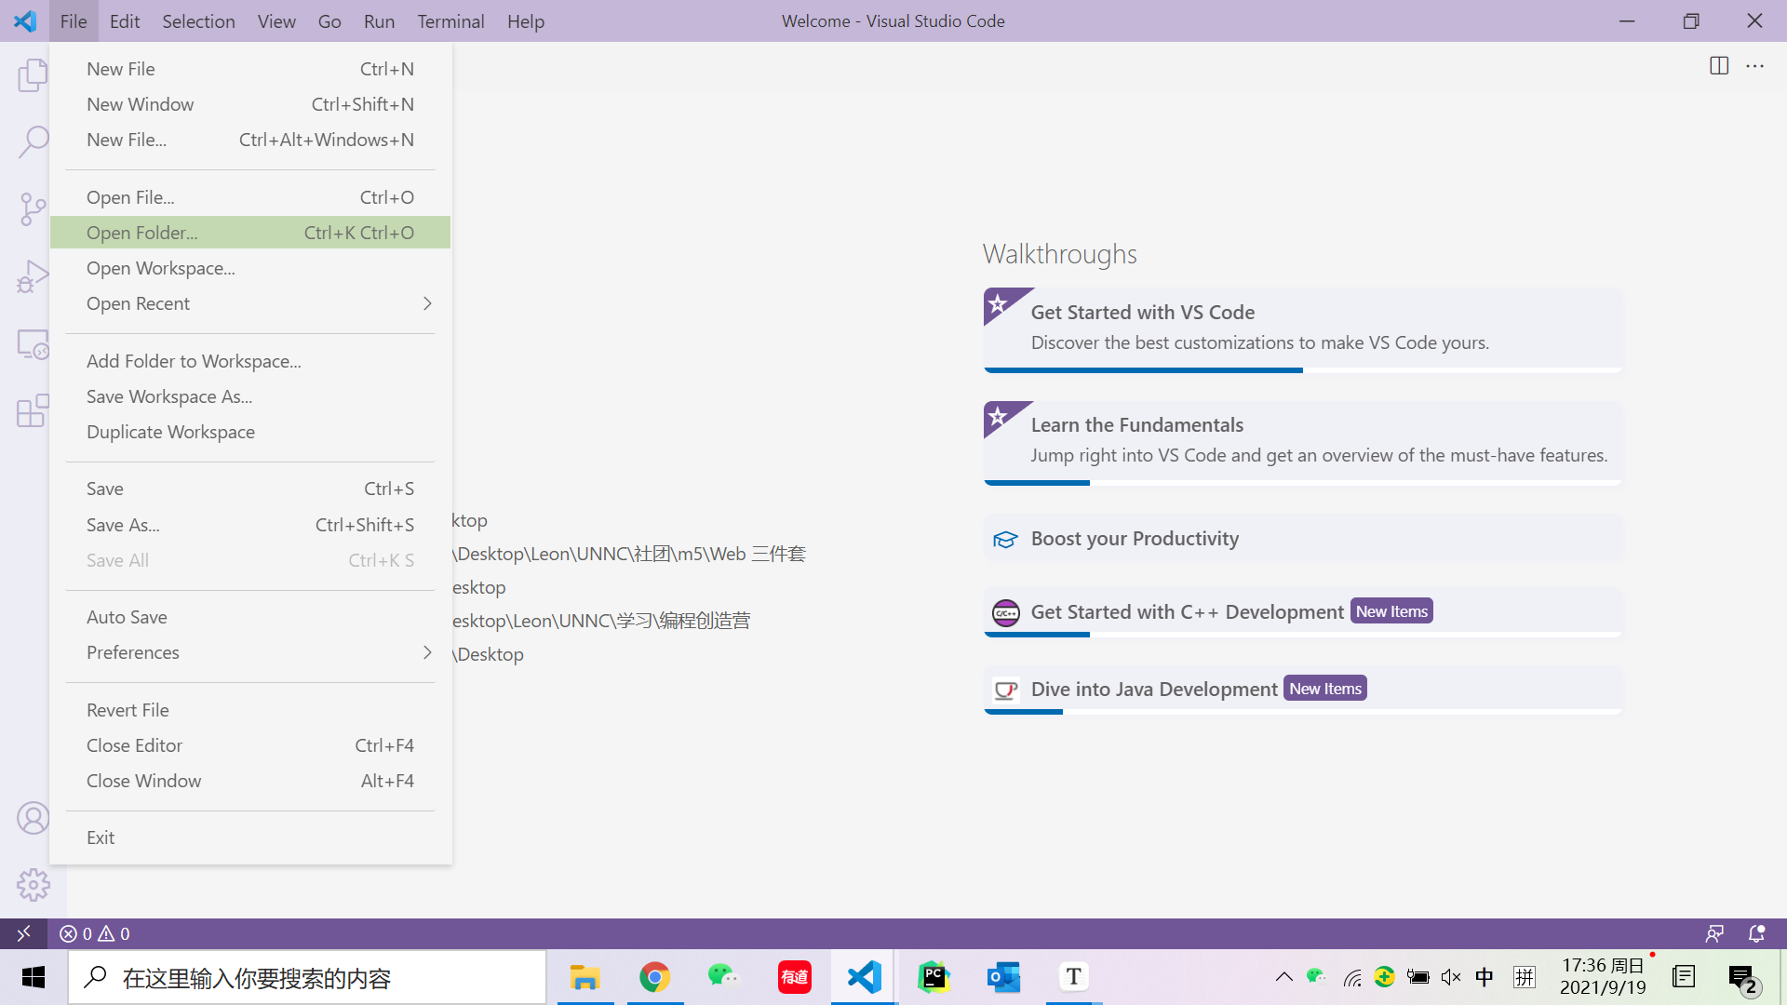Image resolution: width=1787 pixels, height=1005 pixels.
Task: Open the Remote Explorer icon
Action: pyautogui.click(x=33, y=344)
